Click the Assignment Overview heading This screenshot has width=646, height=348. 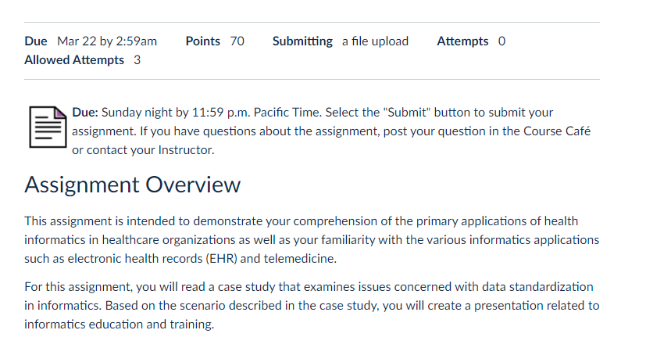point(132,185)
